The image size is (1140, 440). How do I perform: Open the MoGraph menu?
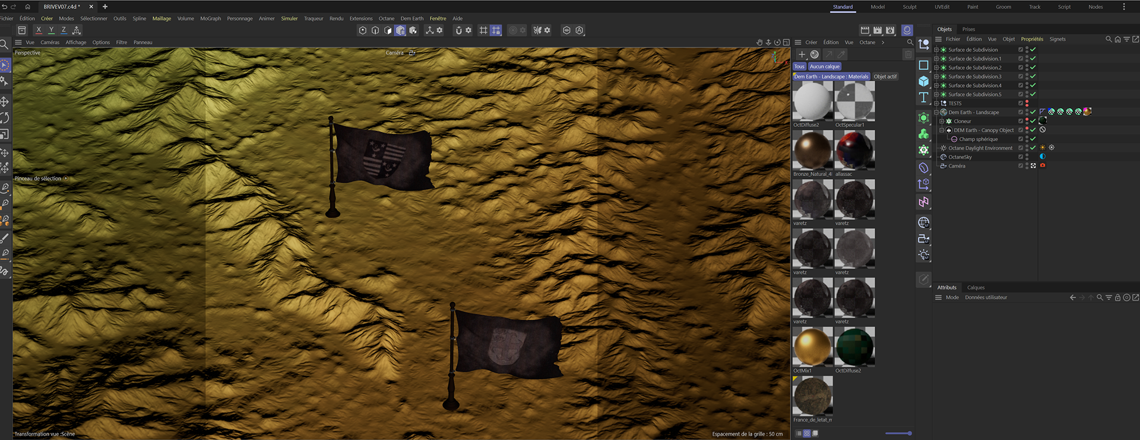pyautogui.click(x=210, y=18)
